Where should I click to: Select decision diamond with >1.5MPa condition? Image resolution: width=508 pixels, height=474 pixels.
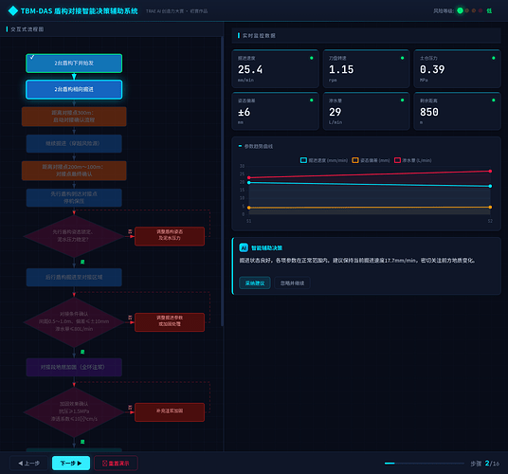click(74, 412)
